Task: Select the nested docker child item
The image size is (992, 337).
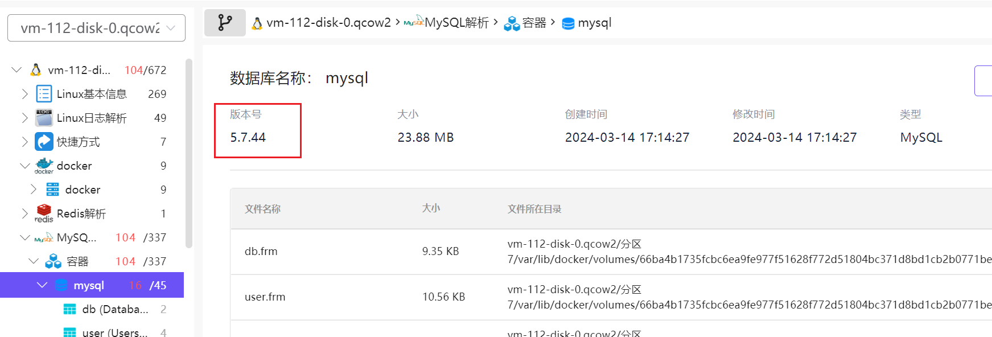Action: click(83, 190)
